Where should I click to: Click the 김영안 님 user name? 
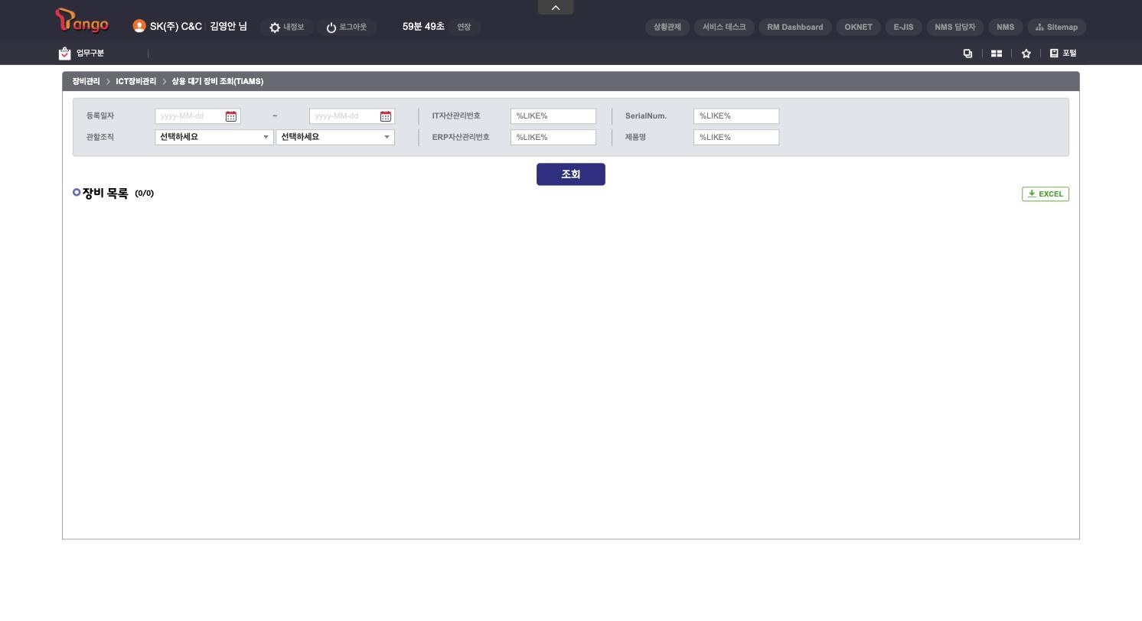(x=228, y=27)
